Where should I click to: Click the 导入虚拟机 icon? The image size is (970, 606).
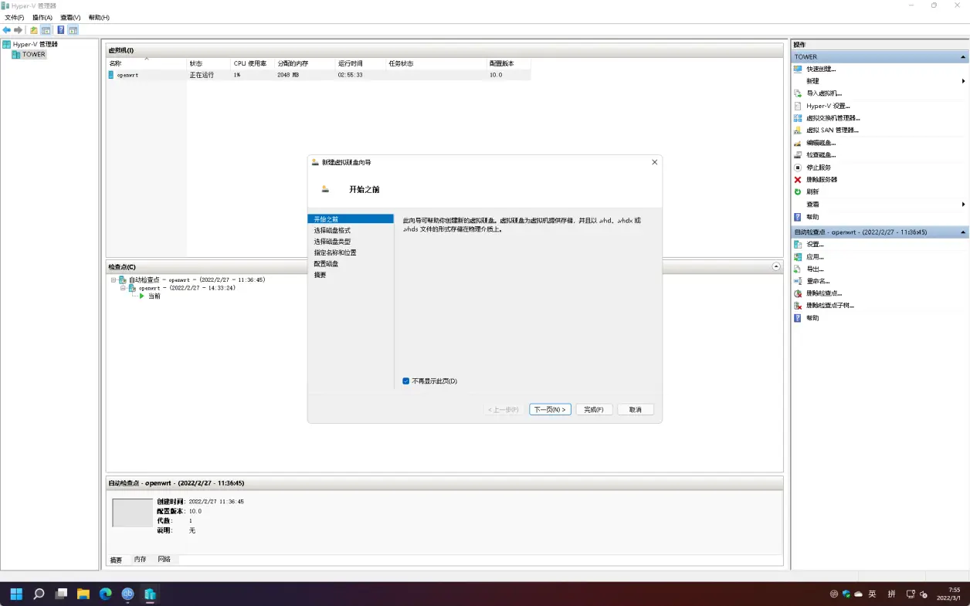click(798, 93)
